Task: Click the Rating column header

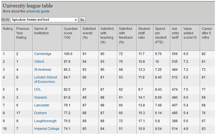Action: [7, 29]
